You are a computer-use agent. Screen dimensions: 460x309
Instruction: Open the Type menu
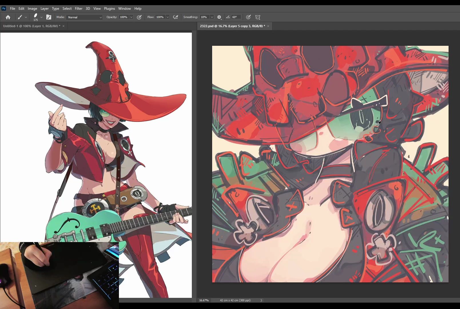coord(55,9)
